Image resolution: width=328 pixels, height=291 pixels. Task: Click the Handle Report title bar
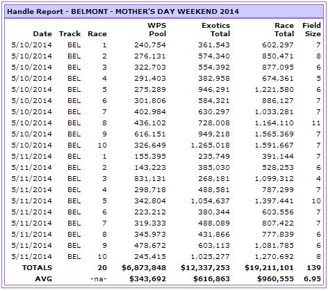click(x=164, y=11)
